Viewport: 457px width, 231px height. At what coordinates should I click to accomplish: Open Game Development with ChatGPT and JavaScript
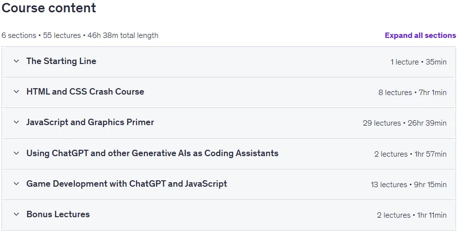127,184
